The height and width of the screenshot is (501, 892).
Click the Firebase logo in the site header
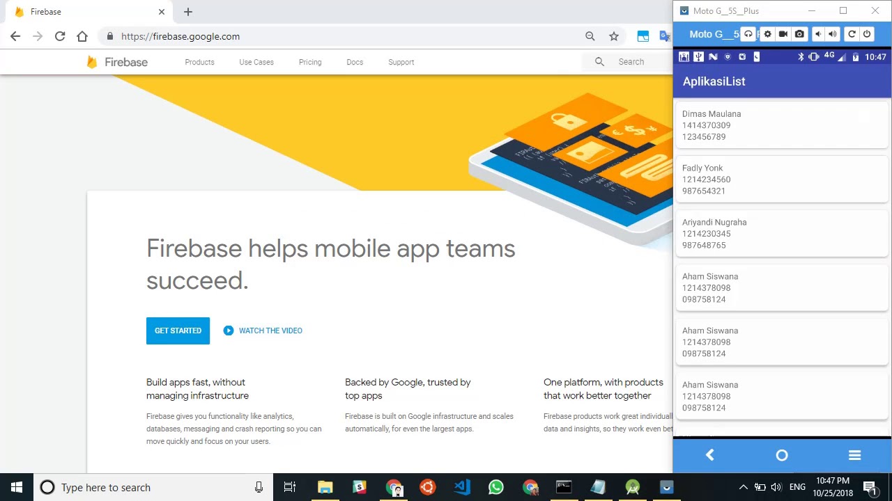tap(117, 62)
